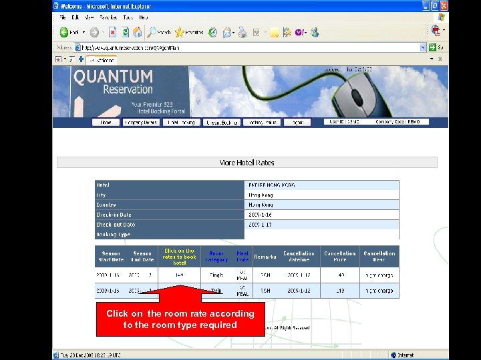Open the View menu

(x=90, y=17)
